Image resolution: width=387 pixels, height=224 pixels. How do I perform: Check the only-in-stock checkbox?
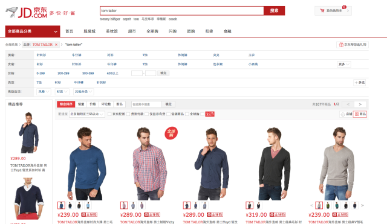tap(147, 114)
